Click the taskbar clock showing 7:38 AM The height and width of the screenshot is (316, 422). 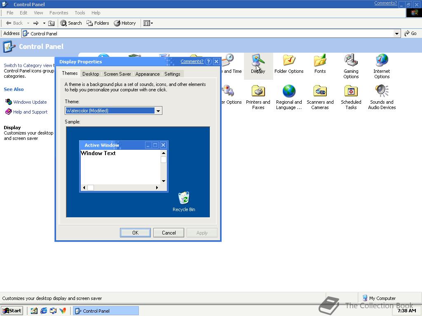click(x=407, y=311)
